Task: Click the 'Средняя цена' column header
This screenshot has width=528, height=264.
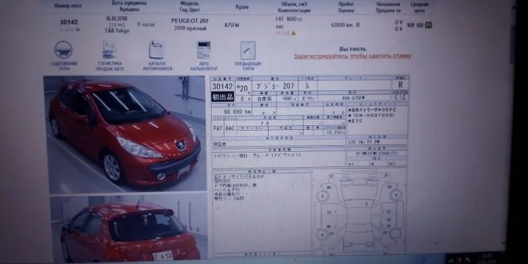Action: click(420, 7)
